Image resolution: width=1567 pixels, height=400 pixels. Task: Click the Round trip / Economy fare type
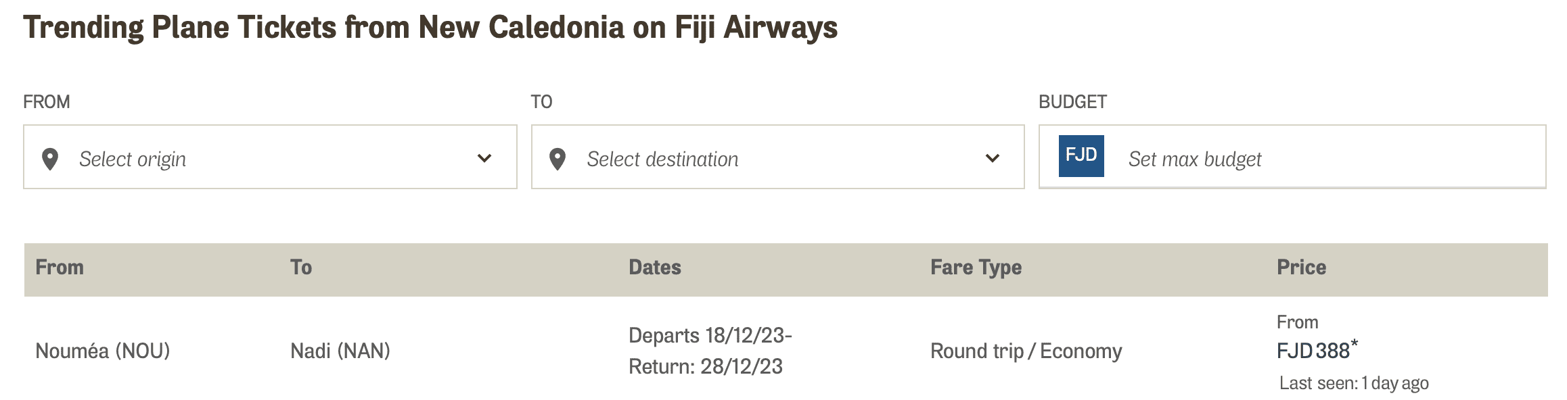(x=1026, y=351)
